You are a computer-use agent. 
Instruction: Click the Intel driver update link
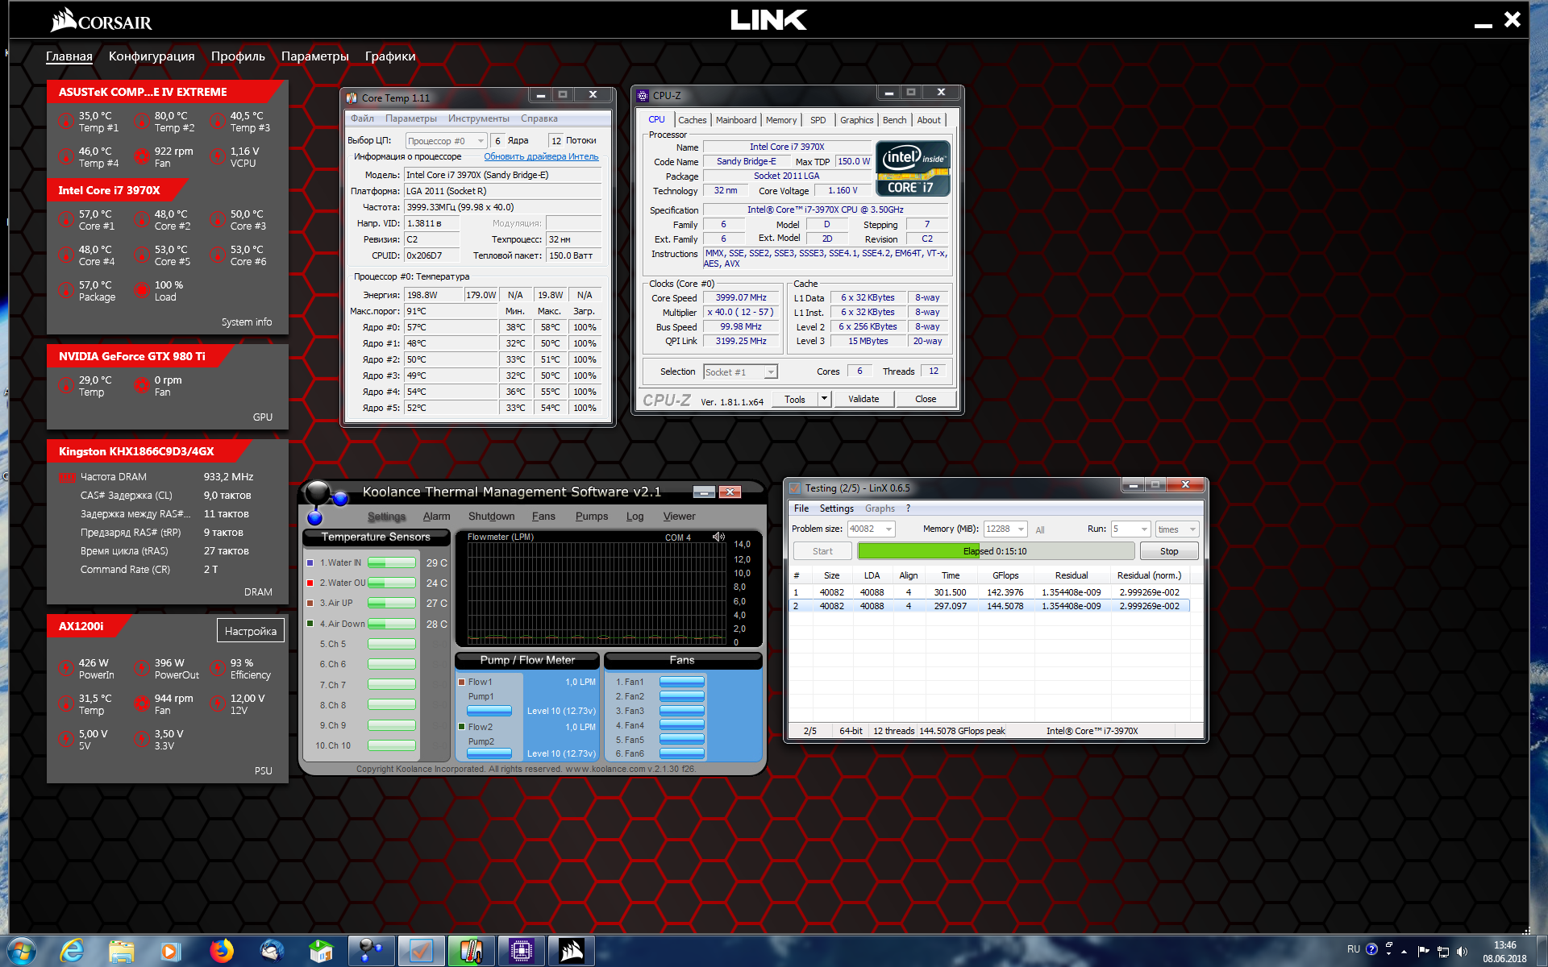540,156
